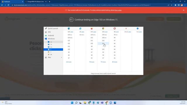
Task: Open Chrome's three-dot menu
Action: coord(185,5)
